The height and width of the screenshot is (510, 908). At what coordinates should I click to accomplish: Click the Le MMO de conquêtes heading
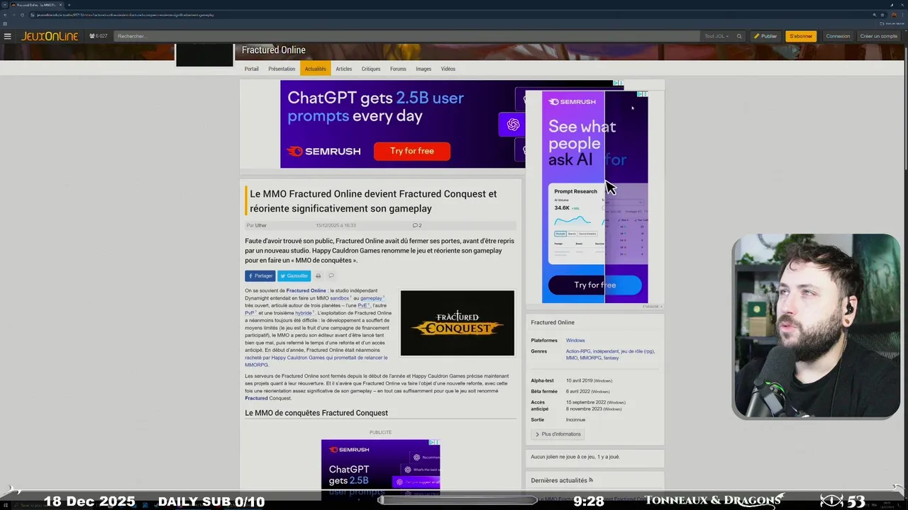click(x=316, y=413)
